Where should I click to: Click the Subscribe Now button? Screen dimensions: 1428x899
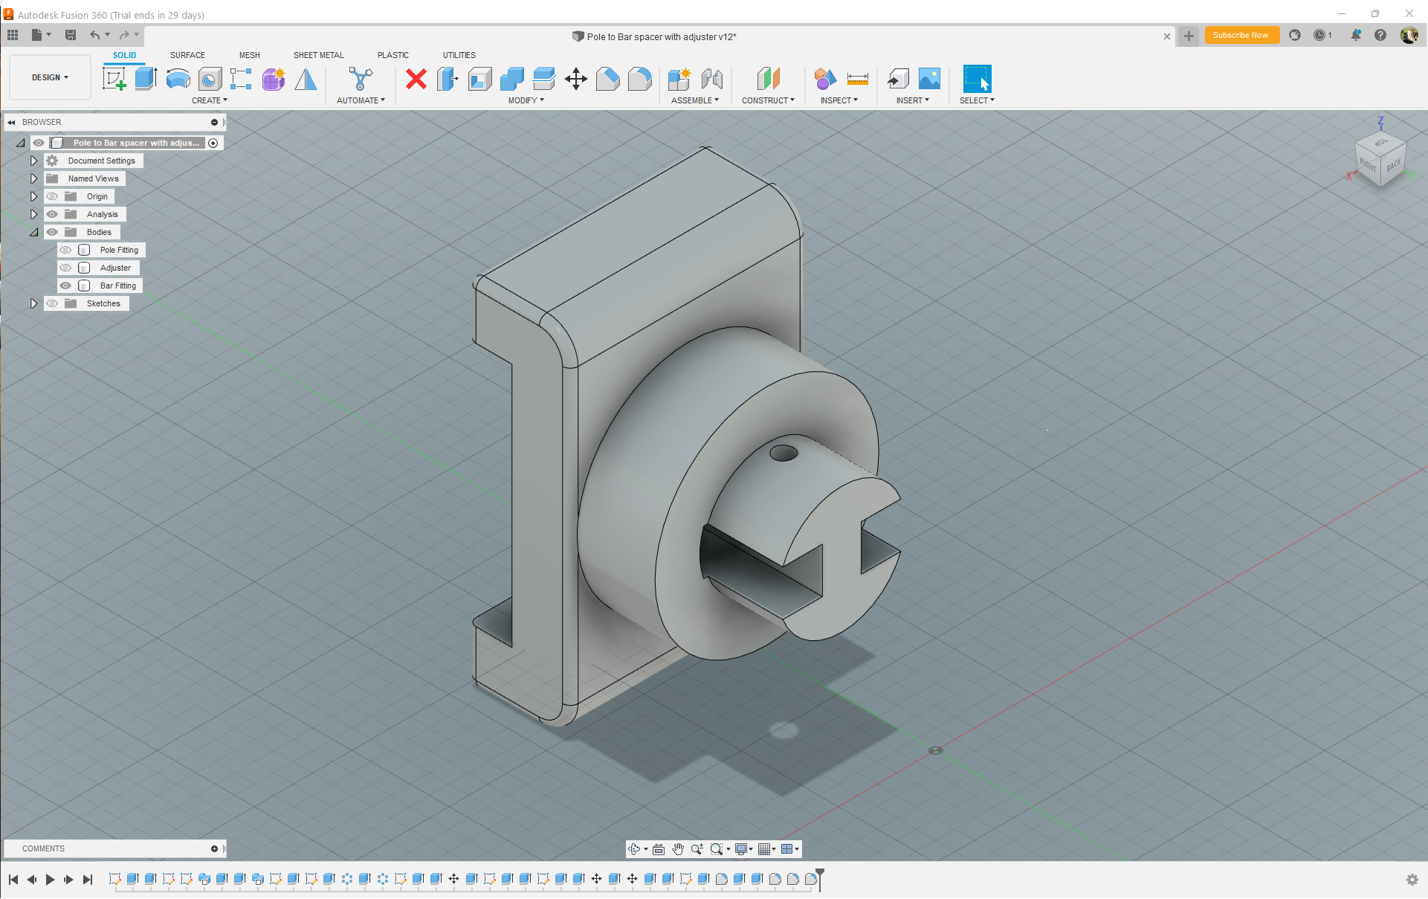[1241, 35]
